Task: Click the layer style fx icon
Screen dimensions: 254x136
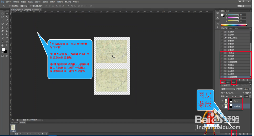Action: tap(230, 134)
